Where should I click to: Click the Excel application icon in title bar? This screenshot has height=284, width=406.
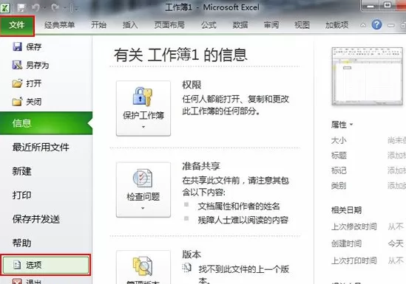point(5,7)
